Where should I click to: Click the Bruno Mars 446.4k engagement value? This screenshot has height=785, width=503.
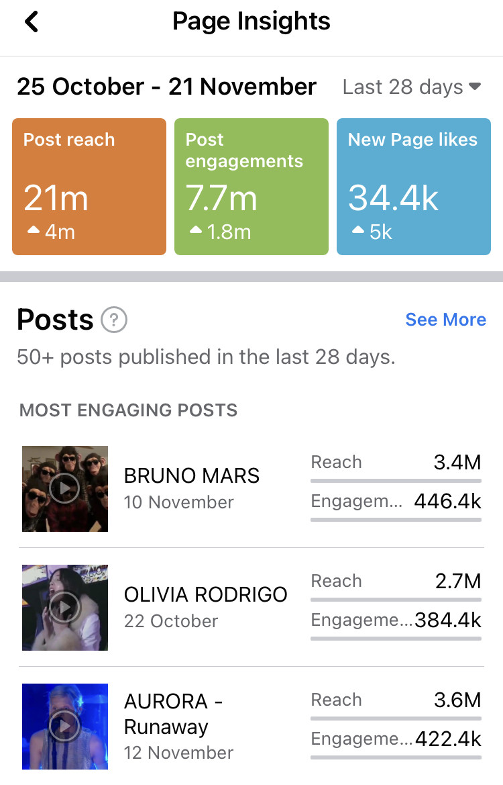pyautogui.click(x=448, y=501)
